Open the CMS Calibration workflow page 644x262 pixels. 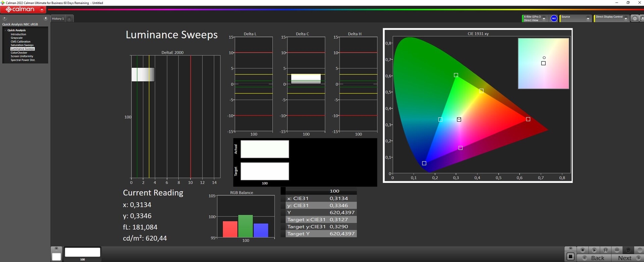pos(20,42)
